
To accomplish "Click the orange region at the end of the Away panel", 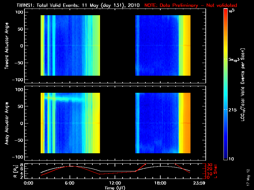I will [187, 123].
